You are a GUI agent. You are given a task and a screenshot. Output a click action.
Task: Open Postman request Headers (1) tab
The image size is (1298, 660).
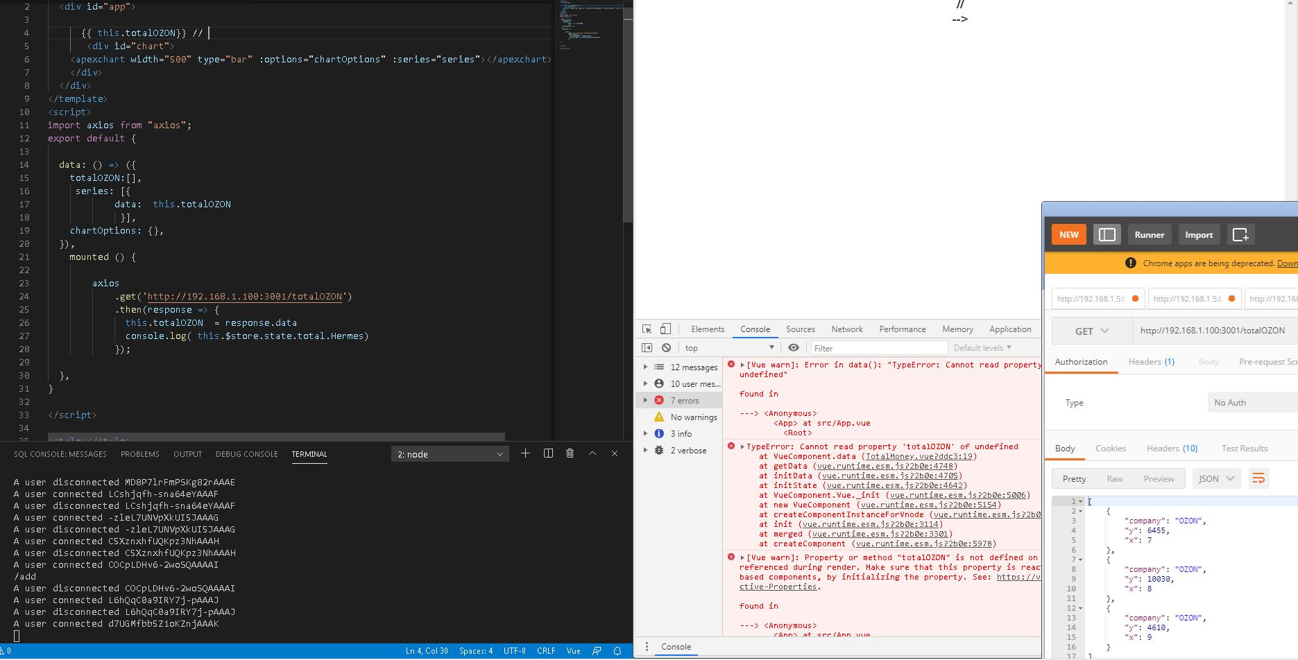(x=1152, y=362)
